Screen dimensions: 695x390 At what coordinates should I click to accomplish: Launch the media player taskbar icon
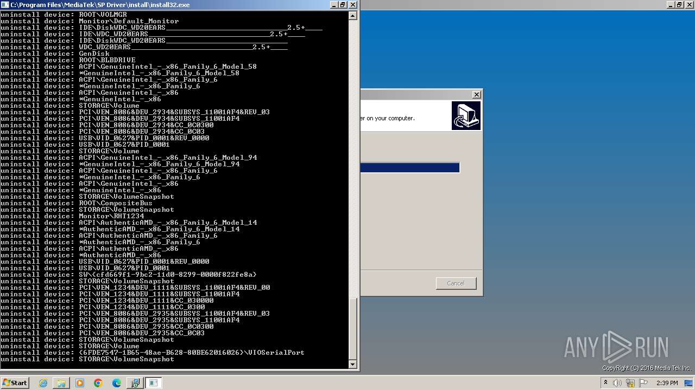point(80,383)
